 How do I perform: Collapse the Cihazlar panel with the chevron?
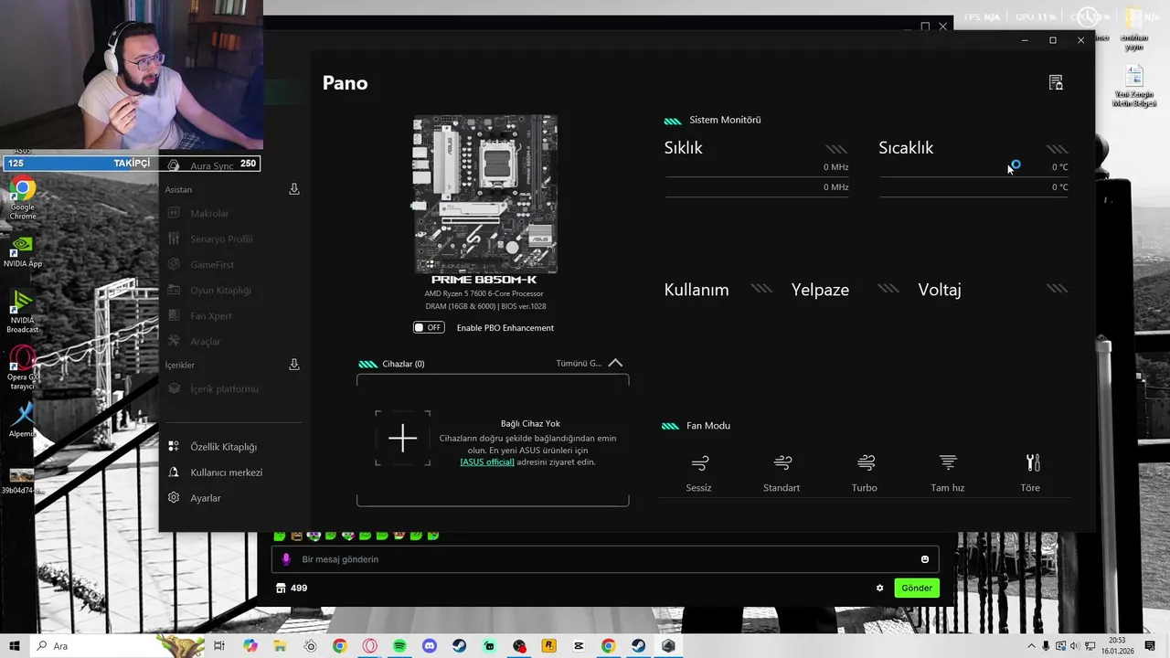(x=615, y=363)
